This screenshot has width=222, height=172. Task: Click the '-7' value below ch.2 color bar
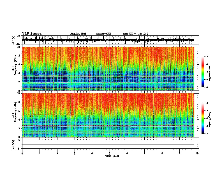[x=207, y=134]
